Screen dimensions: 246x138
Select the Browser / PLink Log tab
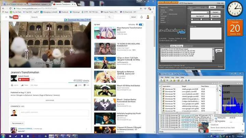click(177, 46)
